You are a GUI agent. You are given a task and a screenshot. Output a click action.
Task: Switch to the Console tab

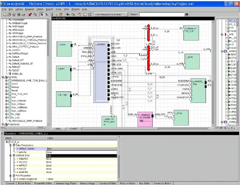click(x=10, y=183)
